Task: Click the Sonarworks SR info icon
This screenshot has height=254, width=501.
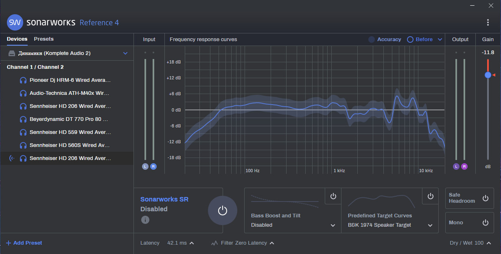Action: (x=145, y=220)
